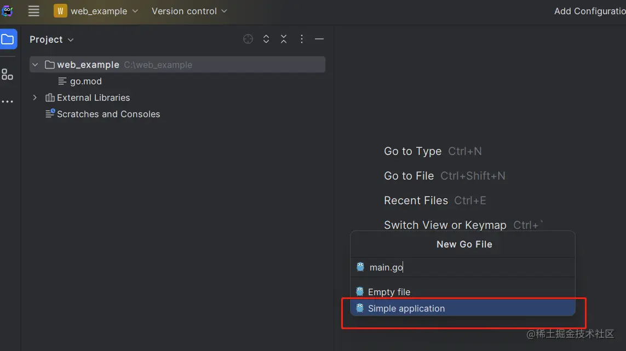Open Project panel options kebab menu
Viewport: 626px width, 351px height.
point(302,39)
